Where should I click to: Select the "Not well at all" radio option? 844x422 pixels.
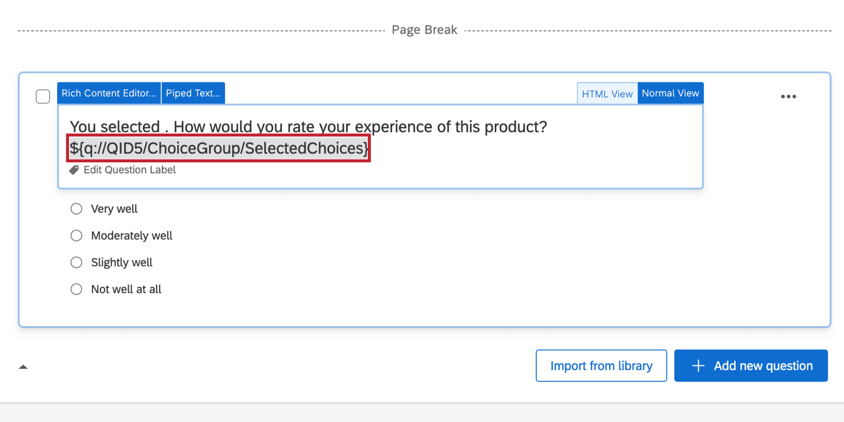76,289
